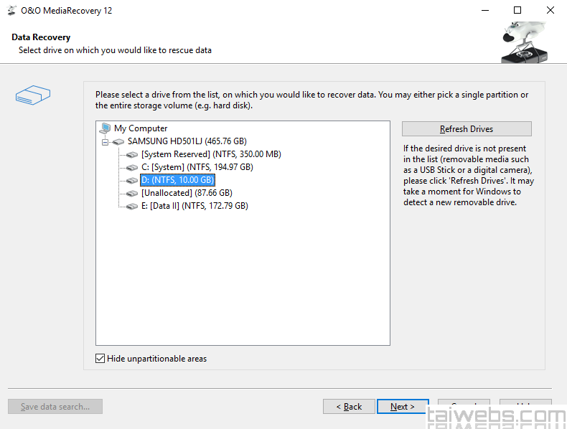This screenshot has height=429, width=567.
Task: Select C: [System] NTFS 194.97 GB partition
Action: click(x=197, y=167)
